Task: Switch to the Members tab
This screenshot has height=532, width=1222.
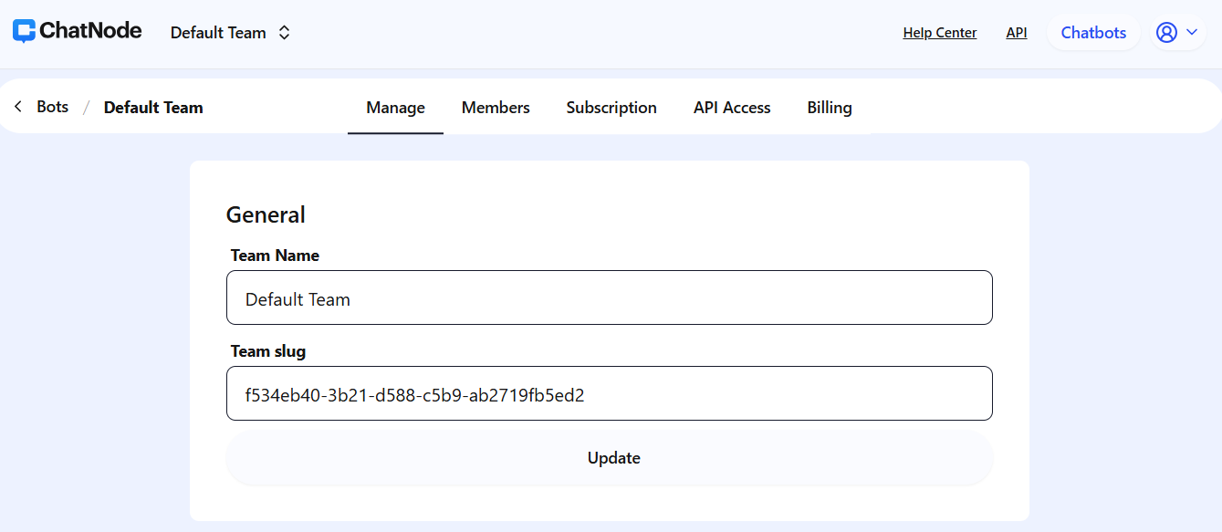Action: point(496,108)
